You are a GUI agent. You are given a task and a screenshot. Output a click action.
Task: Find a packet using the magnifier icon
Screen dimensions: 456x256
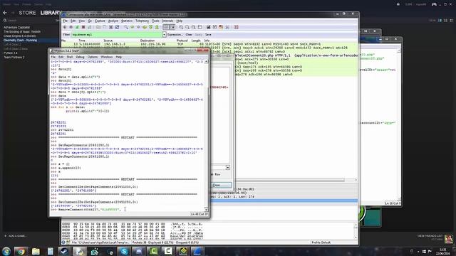pyautogui.click(x=126, y=27)
